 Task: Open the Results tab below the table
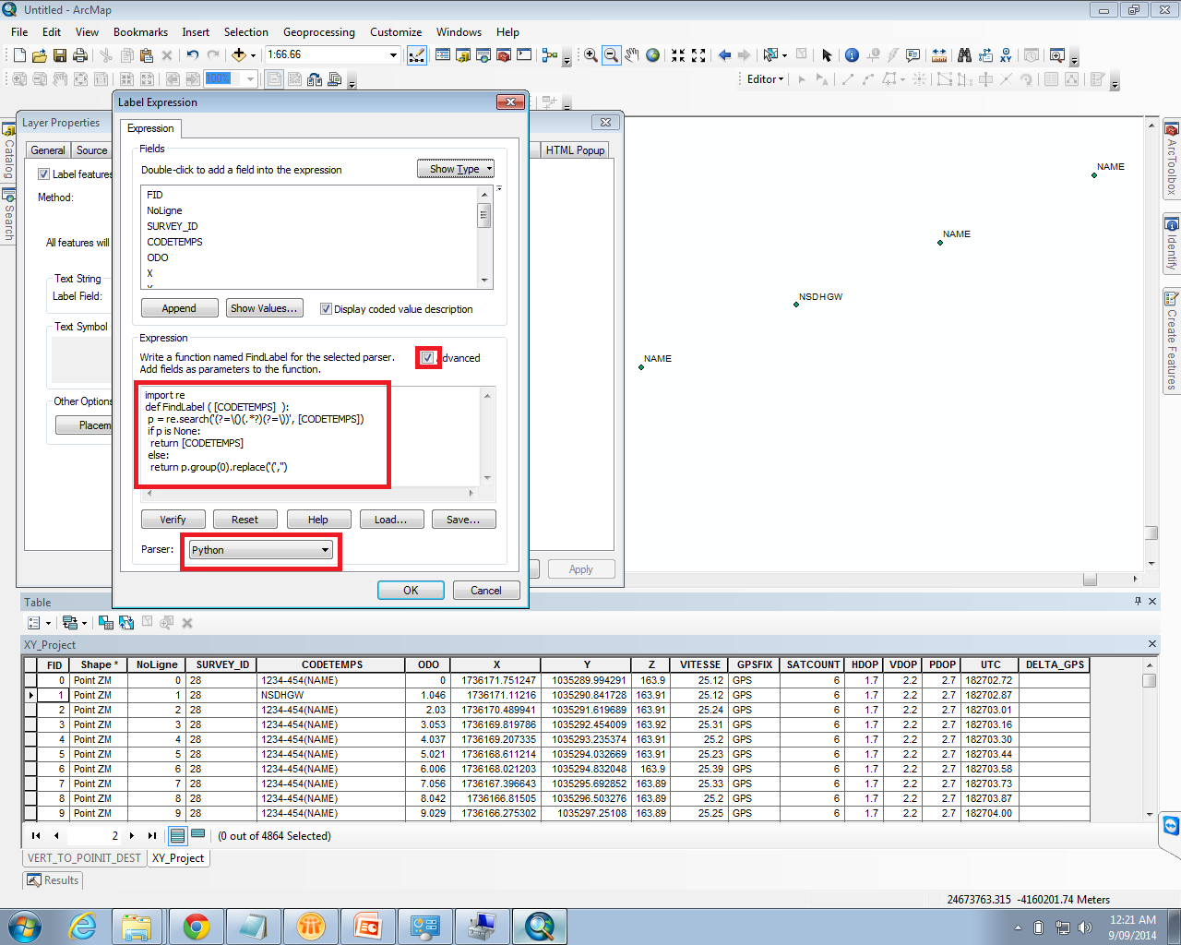coord(53,880)
